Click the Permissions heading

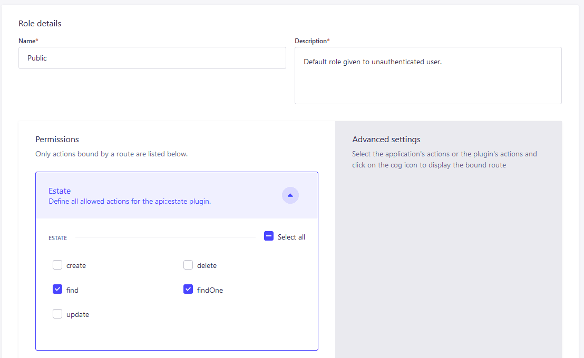[57, 139]
